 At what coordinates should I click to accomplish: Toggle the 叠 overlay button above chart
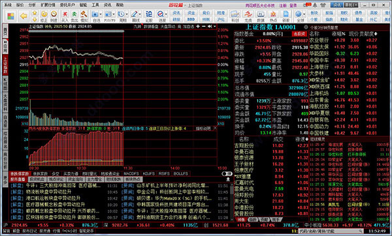point(179,27)
